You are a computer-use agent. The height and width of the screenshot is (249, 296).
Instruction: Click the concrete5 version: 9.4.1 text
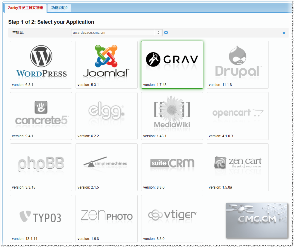point(23,136)
